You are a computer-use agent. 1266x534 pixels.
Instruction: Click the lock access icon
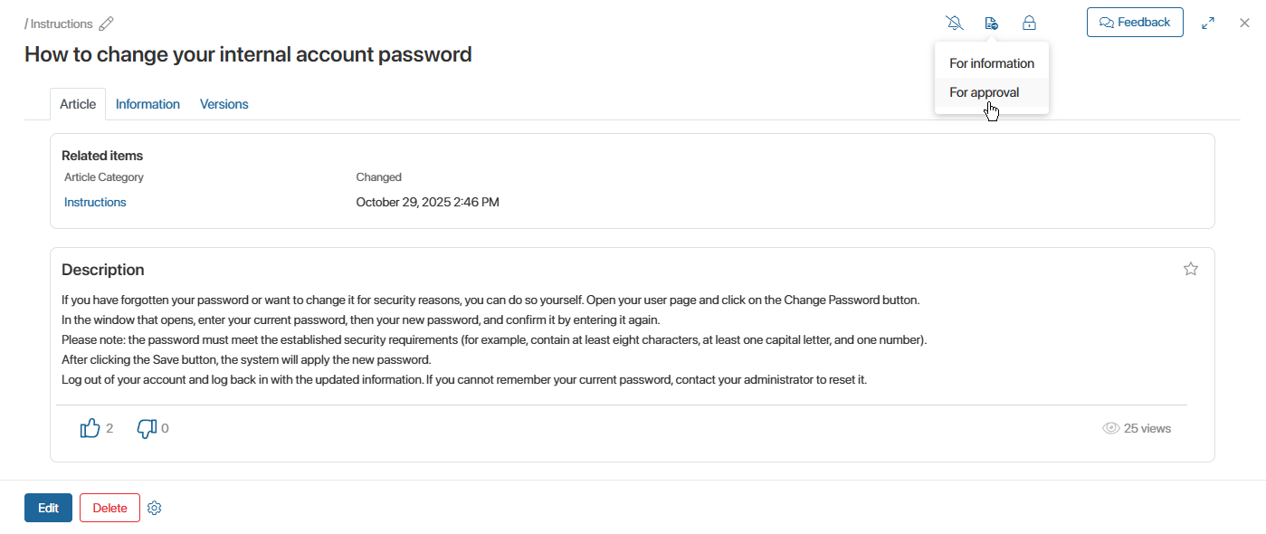1029,24
